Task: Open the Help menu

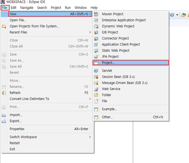Action: 94,8
